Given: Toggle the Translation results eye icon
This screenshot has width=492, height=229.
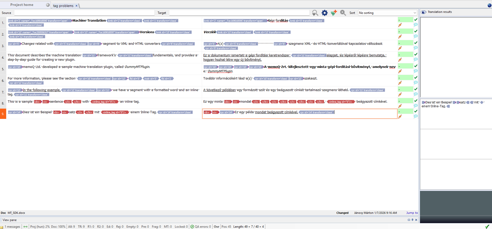Looking at the screenshot, I should (423, 12).
